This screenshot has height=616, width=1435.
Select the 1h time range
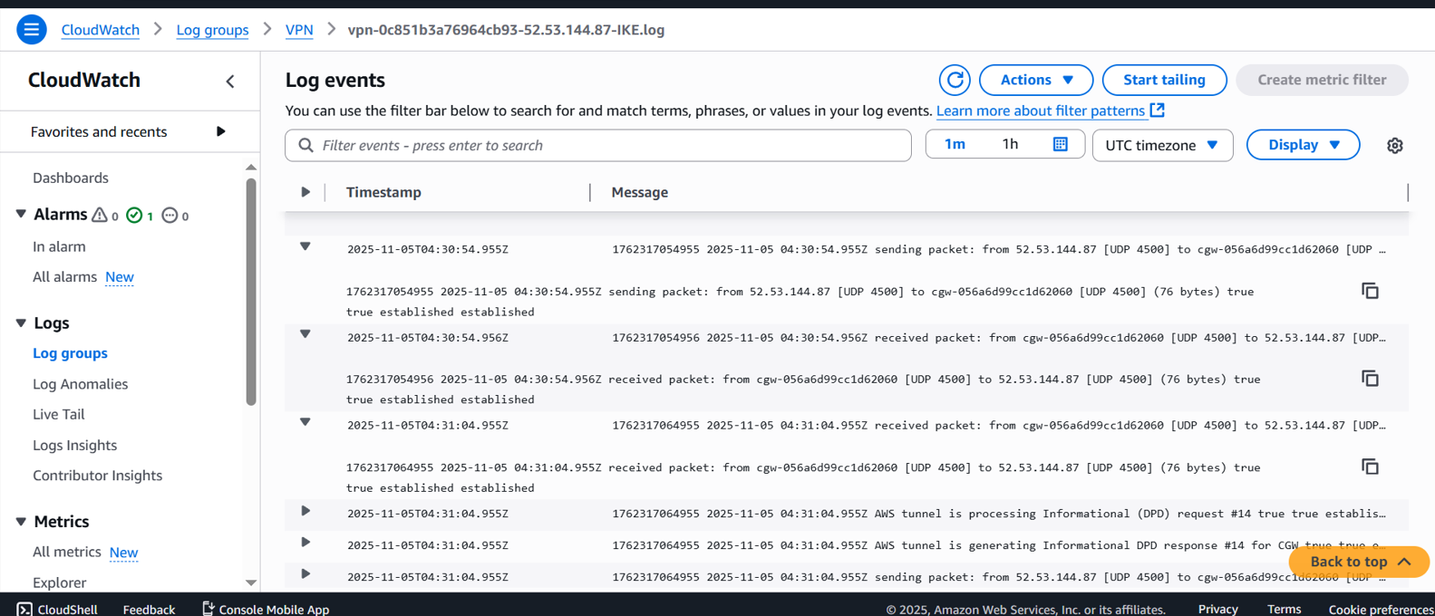[1010, 144]
